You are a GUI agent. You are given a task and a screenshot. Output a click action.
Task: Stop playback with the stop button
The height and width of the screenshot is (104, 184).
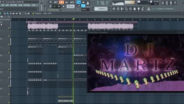59,6
